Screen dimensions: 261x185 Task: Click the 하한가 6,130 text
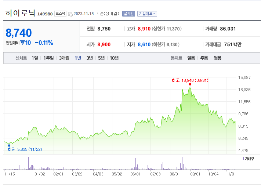166,45
